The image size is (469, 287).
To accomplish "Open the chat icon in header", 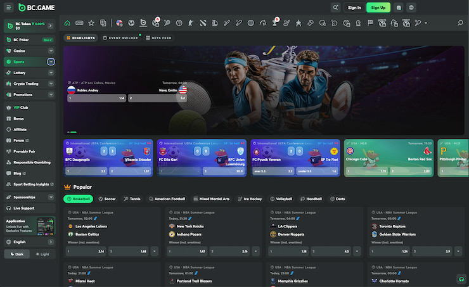I will pos(399,8).
